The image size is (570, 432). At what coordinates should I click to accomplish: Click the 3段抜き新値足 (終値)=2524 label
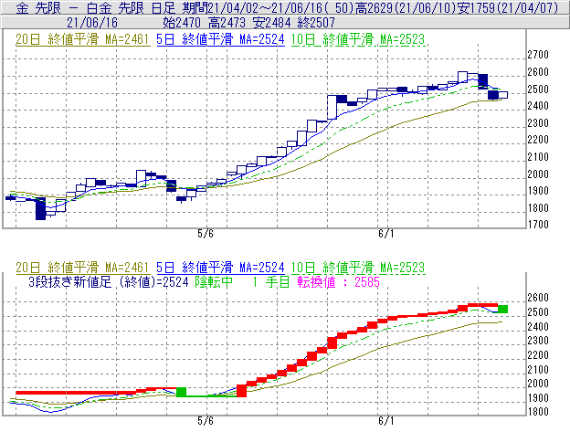click(109, 282)
